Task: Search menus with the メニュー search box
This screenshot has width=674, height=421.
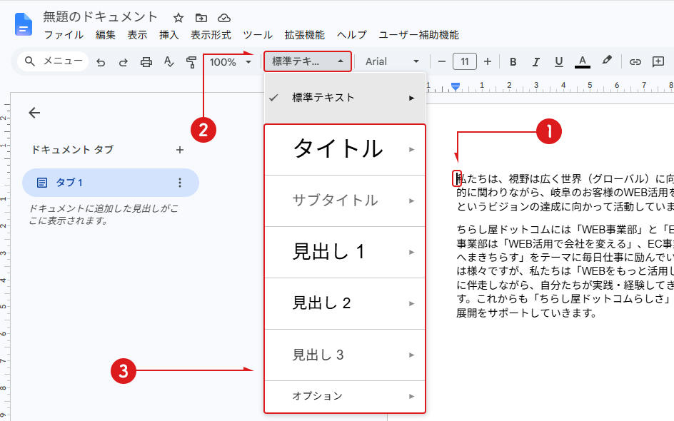Action: 53,61
